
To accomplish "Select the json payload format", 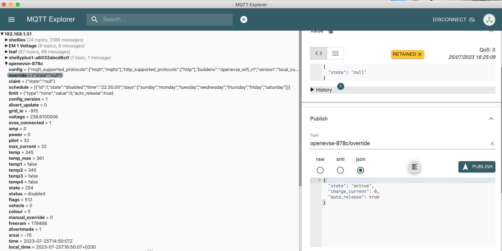I will tap(361, 170).
